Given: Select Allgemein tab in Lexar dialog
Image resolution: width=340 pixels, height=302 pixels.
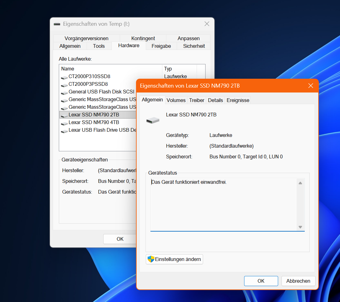Looking at the screenshot, I should [152, 100].
